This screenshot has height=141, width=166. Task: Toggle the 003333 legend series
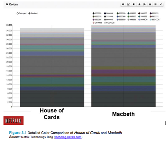[x=132, y=14]
